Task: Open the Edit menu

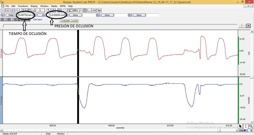Action: coord(13,6)
